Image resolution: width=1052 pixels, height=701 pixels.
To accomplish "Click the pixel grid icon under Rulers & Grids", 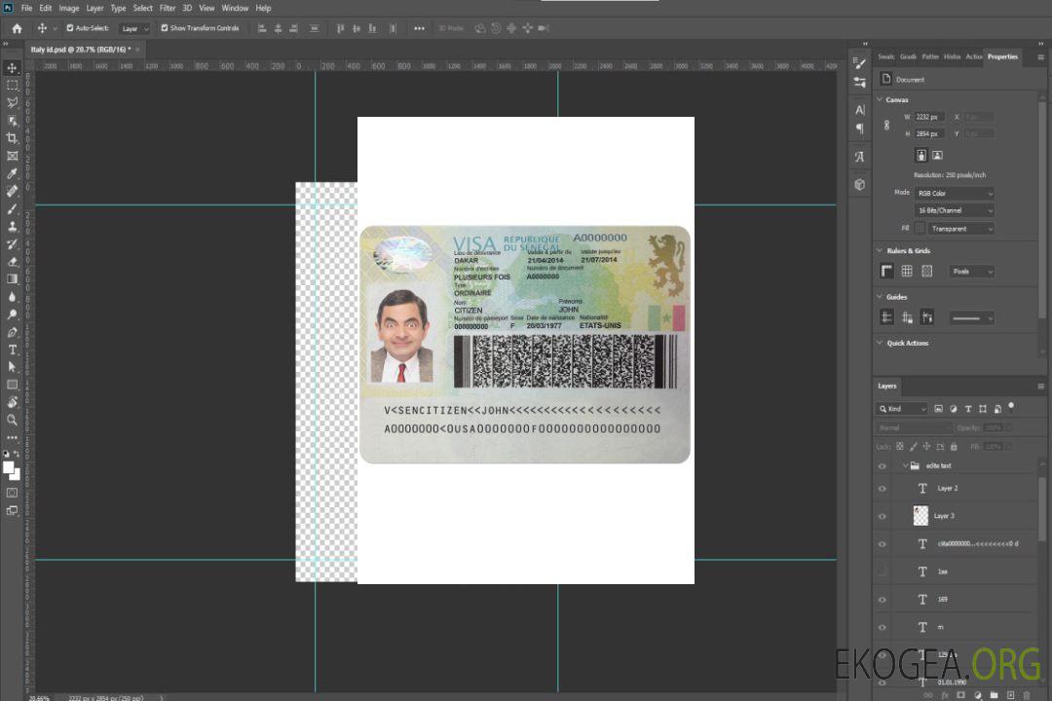I will tap(927, 271).
